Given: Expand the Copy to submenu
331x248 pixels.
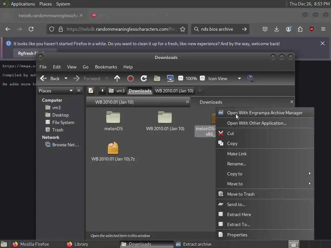Looking at the screenshot, I should tap(265, 174).
